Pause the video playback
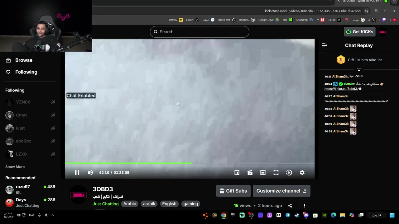This screenshot has height=224, width=399. tap(77, 173)
